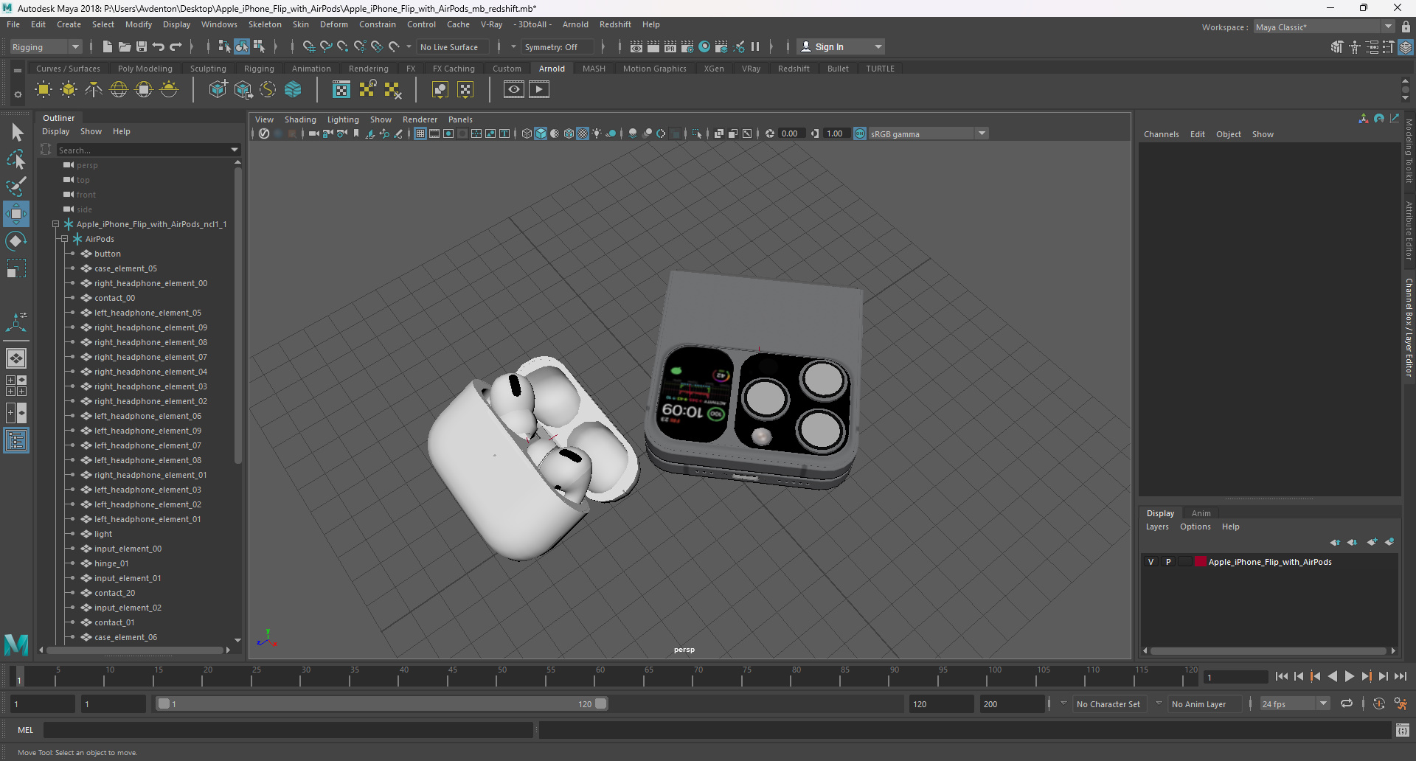Open the Outliner search filter dropdown arrow

pyautogui.click(x=235, y=150)
